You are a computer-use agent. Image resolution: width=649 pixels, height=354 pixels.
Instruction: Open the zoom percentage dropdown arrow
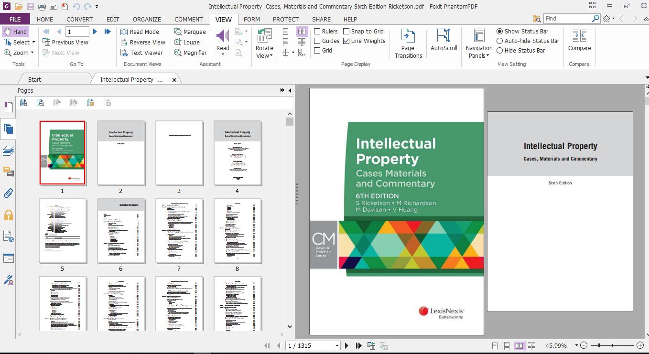pos(576,345)
